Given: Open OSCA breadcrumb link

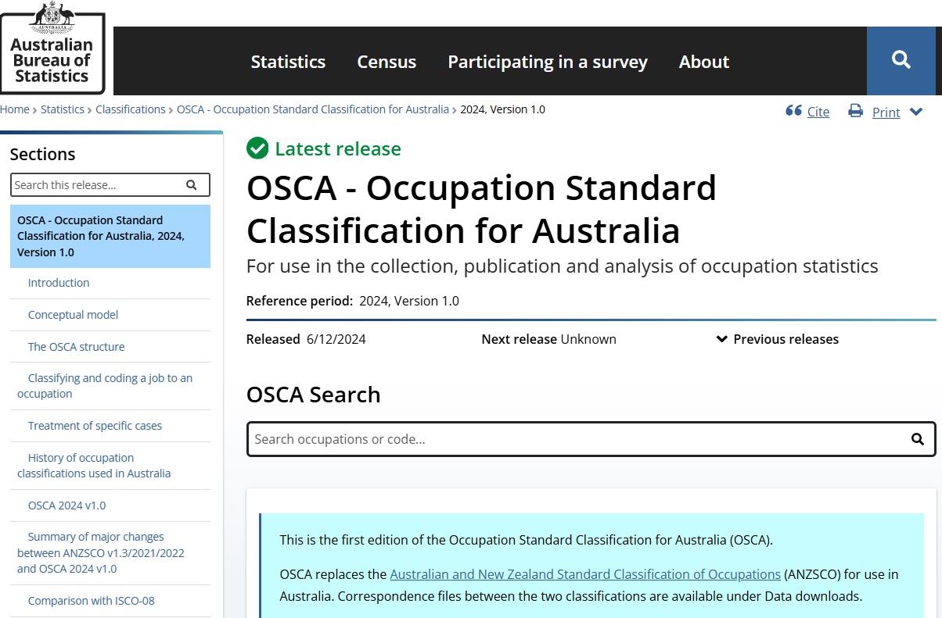Looking at the screenshot, I should pyautogui.click(x=313, y=109).
